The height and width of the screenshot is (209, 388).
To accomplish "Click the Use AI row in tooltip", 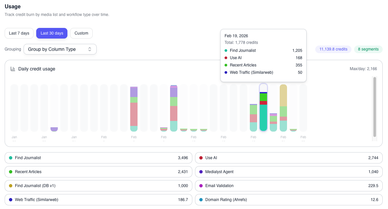I will [263, 58].
